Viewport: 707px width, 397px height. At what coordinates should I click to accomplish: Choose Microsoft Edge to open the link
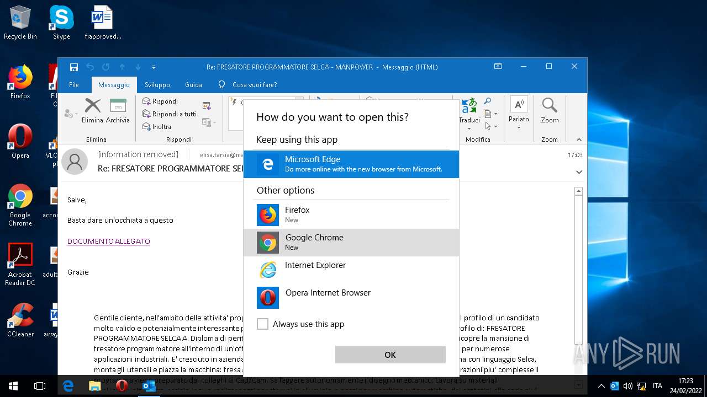pos(351,164)
